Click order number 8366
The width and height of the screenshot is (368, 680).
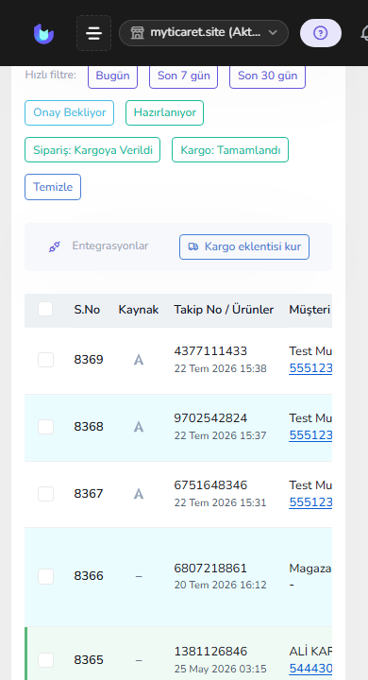click(x=89, y=576)
